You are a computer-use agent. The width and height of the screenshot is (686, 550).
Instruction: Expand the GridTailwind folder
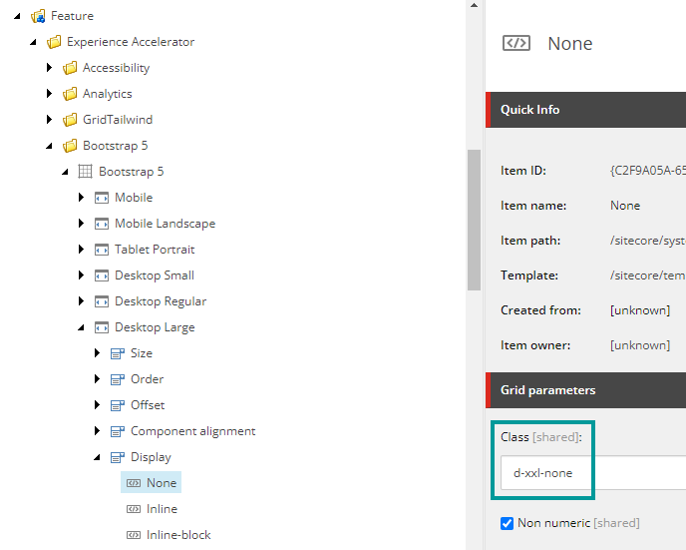[x=49, y=119]
